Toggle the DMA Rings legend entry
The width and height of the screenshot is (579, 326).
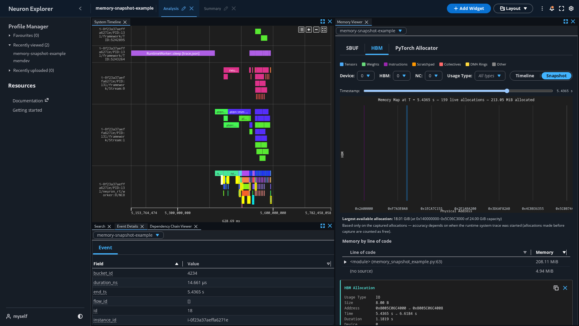point(476,64)
